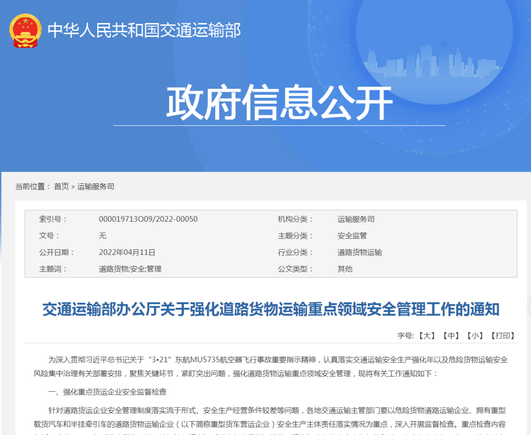
Task: Click the 公开日期 label
Action: coord(57,252)
